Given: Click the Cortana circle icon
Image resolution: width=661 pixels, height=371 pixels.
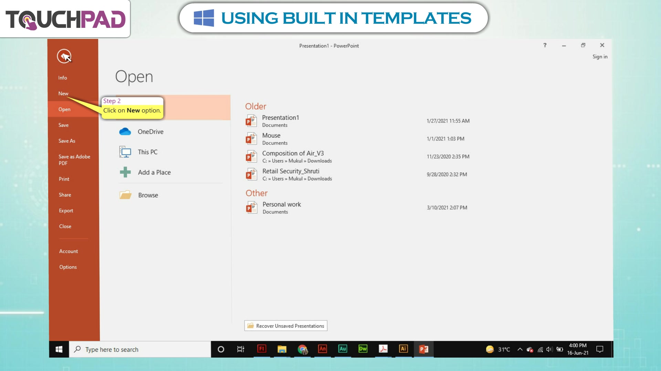Looking at the screenshot, I should tap(221, 349).
